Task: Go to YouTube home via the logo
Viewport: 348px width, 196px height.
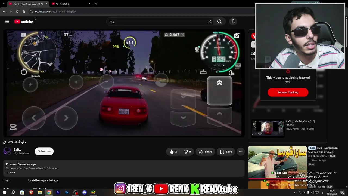Action: (24, 22)
